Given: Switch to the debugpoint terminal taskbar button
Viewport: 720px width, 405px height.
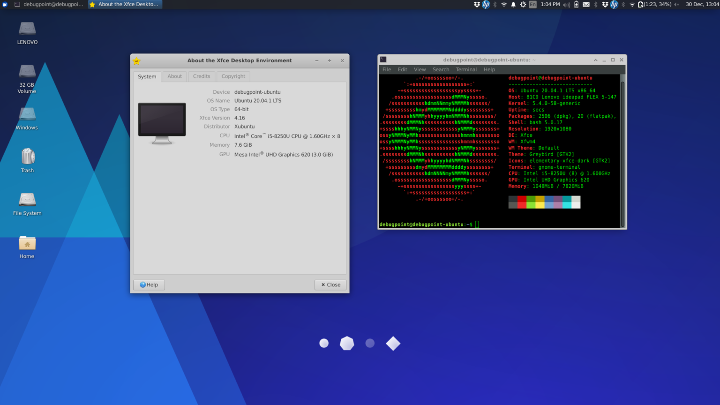Looking at the screenshot, I should click(49, 4).
